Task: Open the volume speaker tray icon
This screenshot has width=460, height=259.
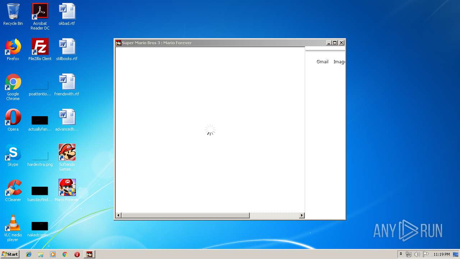Action: 417,254
